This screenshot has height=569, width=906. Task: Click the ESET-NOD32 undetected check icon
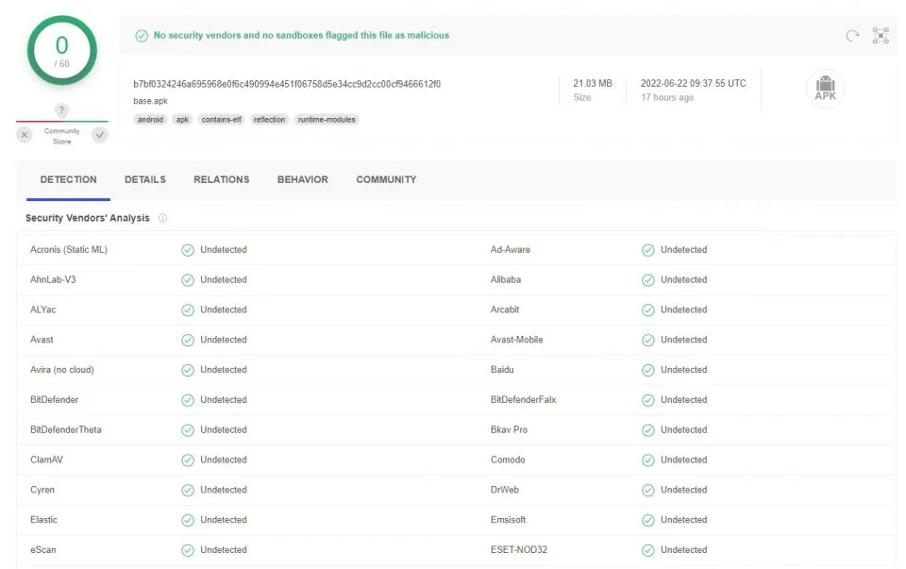[x=648, y=550]
